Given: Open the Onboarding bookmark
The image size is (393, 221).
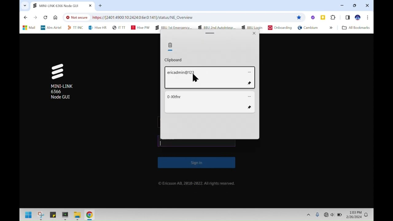Looking at the screenshot, I should point(280,28).
